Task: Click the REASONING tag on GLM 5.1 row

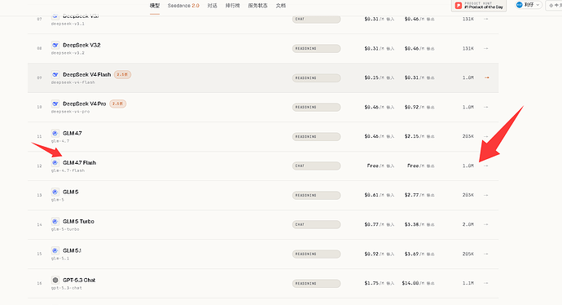Action: pyautogui.click(x=316, y=254)
